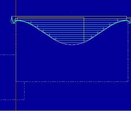The width and height of the screenshot is (131, 115).
Task: Click the dashed right vertical stock boundary
Action: 128,52
